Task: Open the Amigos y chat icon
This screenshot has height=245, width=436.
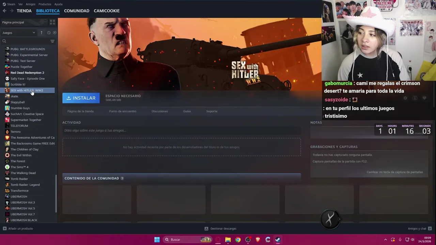Action: [x=430, y=229]
